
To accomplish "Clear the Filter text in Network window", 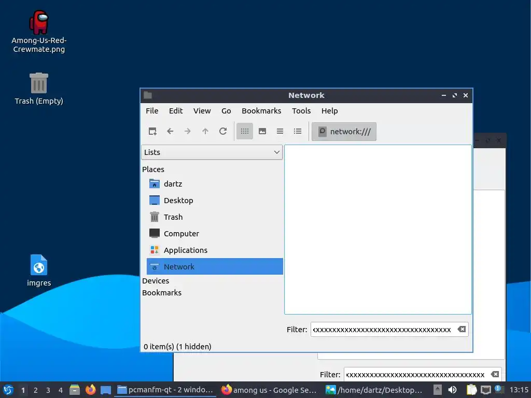I will click(x=462, y=329).
